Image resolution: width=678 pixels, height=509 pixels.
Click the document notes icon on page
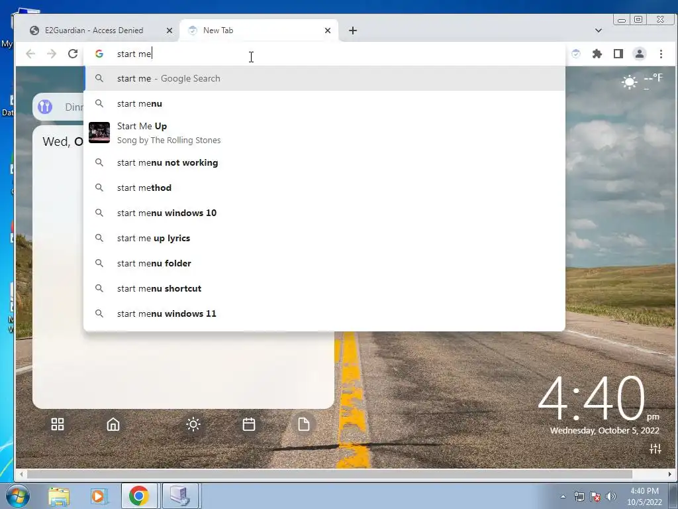(303, 424)
